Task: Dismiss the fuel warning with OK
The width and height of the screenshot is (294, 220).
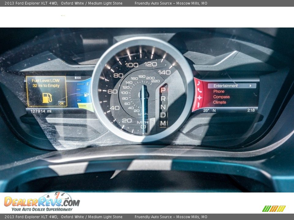Action: pos(62,103)
